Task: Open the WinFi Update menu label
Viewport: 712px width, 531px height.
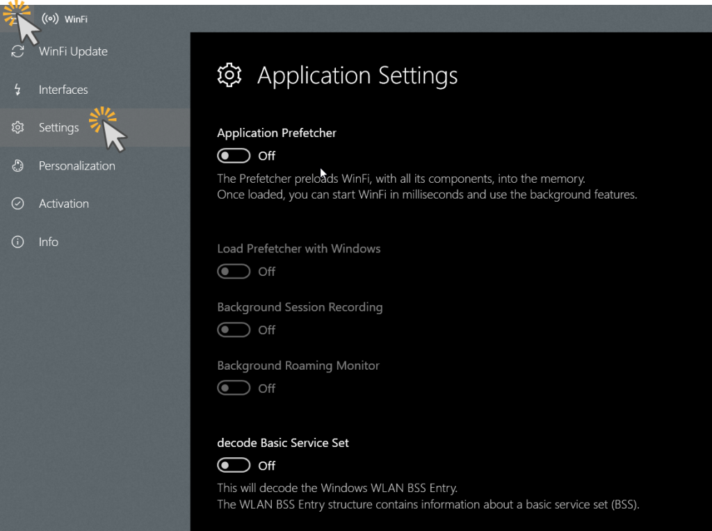Action: click(73, 51)
